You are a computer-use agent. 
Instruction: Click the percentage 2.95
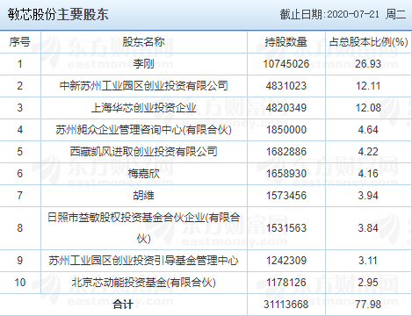click(x=368, y=283)
